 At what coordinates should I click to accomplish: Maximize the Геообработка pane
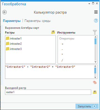pyautogui.click(x=93, y=3)
